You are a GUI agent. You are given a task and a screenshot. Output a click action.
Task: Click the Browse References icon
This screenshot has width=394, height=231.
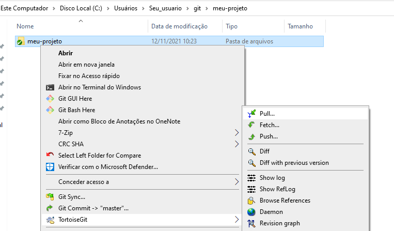(251, 201)
